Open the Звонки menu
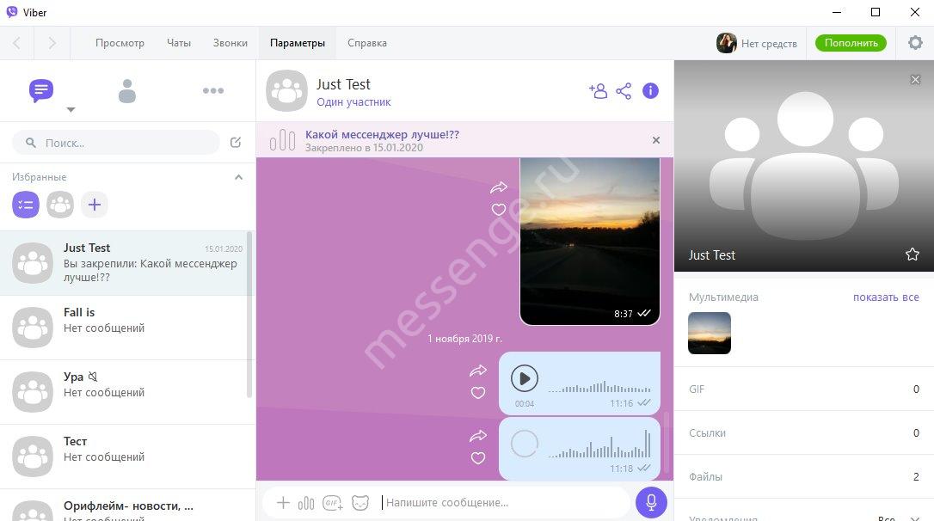Viewport: 934px width, 521px height. [x=230, y=43]
